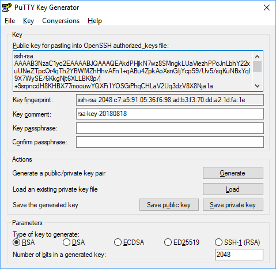
Task: Click the Key passphrase field
Action: pyautogui.click(x=170, y=128)
